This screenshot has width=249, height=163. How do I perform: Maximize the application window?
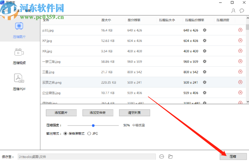coord(232,3)
